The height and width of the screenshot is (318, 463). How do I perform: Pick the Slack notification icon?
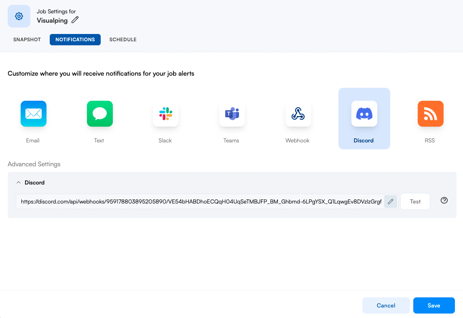[166, 114]
